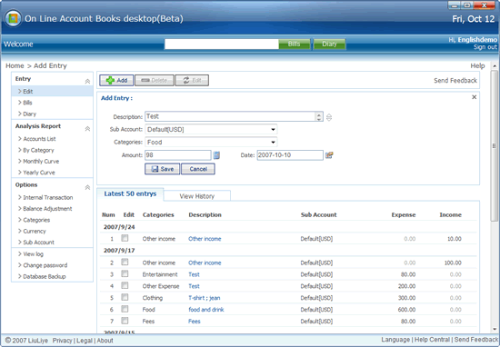Click the Description field spinner arrows
Image resolution: width=500 pixels, height=347 pixels.
coord(319,116)
